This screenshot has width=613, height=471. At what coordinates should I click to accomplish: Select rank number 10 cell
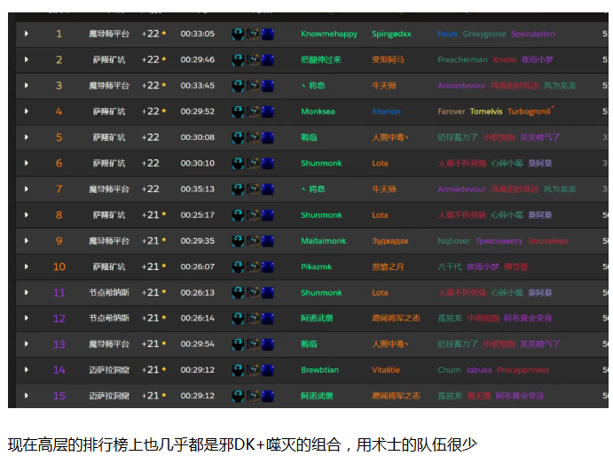click(59, 266)
